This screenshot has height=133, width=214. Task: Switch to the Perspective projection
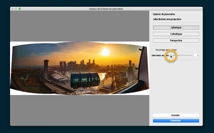tap(176, 40)
